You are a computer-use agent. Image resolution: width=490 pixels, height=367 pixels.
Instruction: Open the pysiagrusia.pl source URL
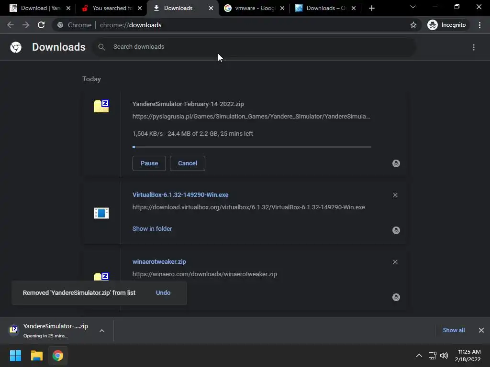point(251,117)
